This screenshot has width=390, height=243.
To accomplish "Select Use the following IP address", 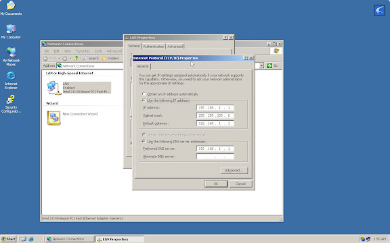I will 144,100.
